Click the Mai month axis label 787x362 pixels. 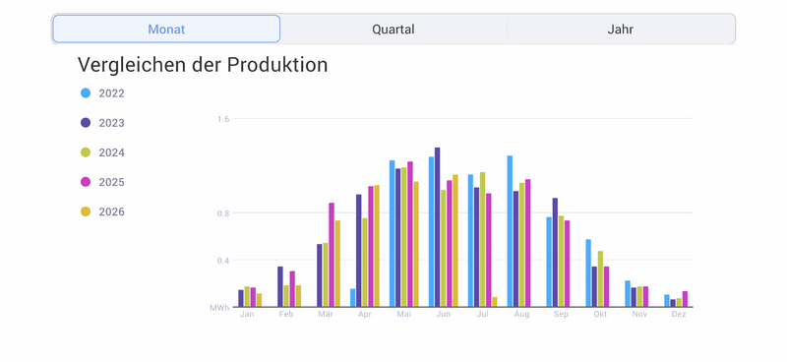(404, 315)
